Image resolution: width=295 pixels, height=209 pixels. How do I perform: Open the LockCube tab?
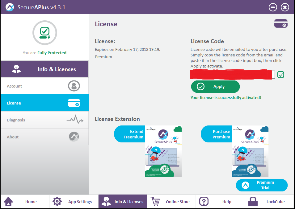[x=270, y=202]
